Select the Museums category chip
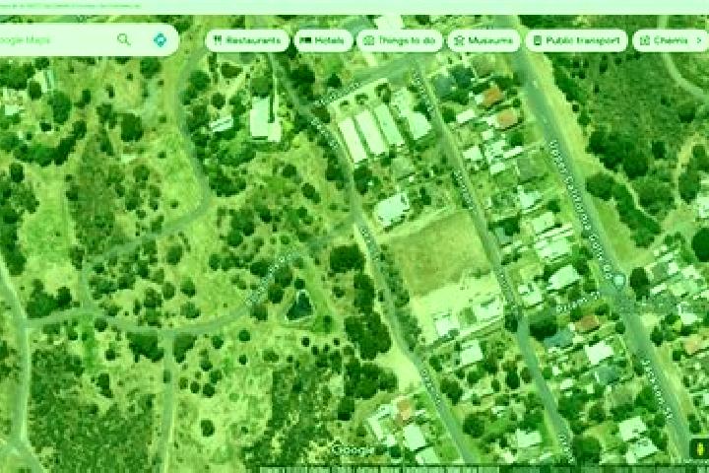This screenshot has height=473, width=709. 483,40
